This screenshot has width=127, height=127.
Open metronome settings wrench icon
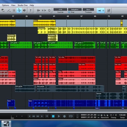104,115
